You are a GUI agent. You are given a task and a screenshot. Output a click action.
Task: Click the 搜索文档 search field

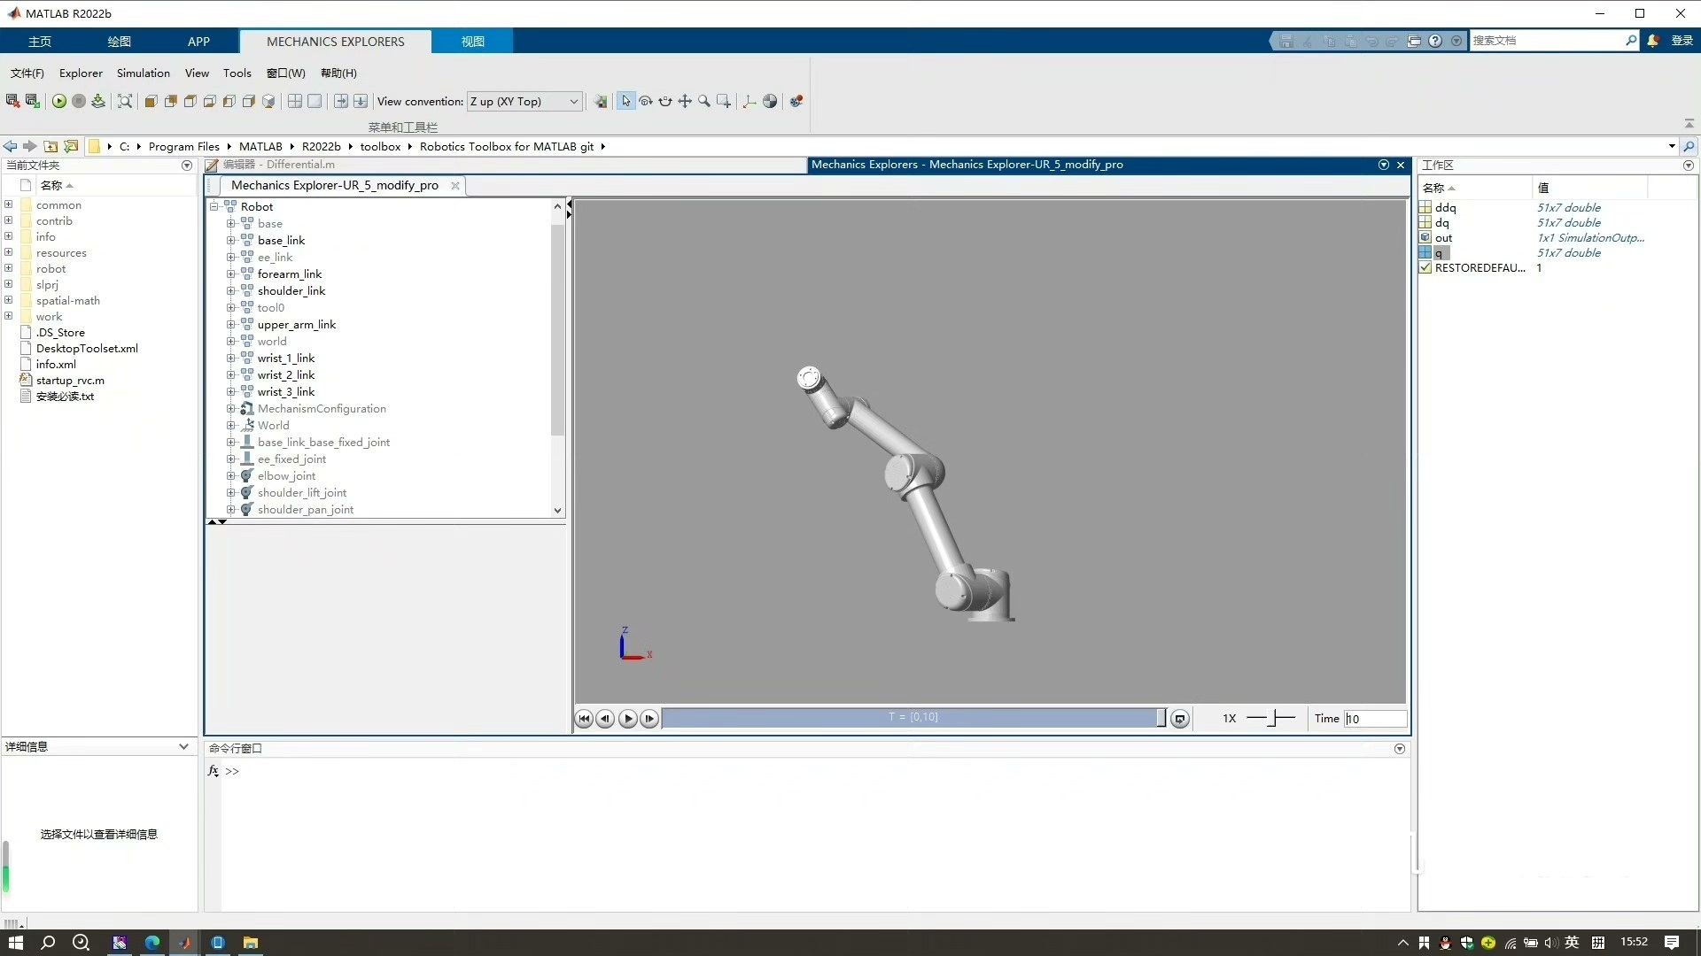coord(1547,41)
